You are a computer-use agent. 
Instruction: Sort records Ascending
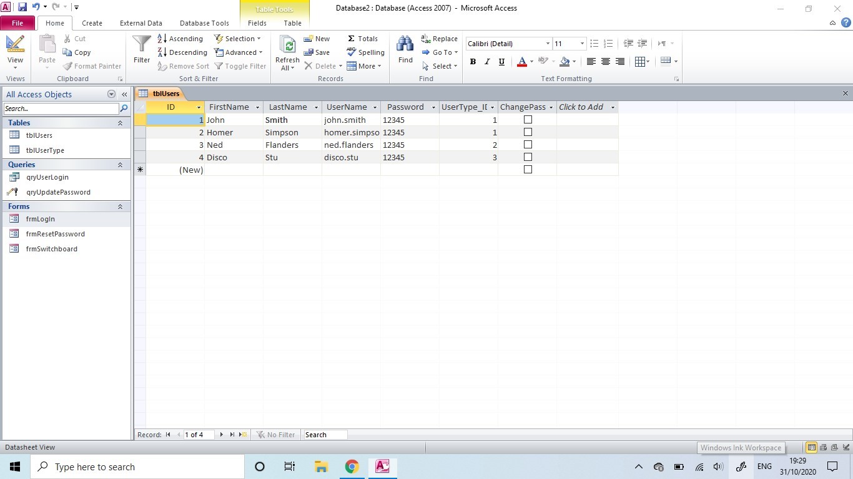[x=180, y=39]
